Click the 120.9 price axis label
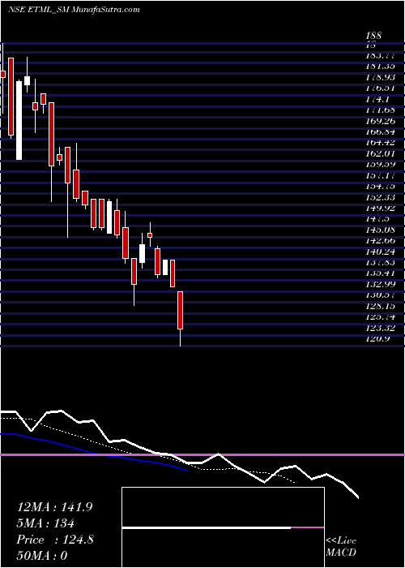 (377, 338)
